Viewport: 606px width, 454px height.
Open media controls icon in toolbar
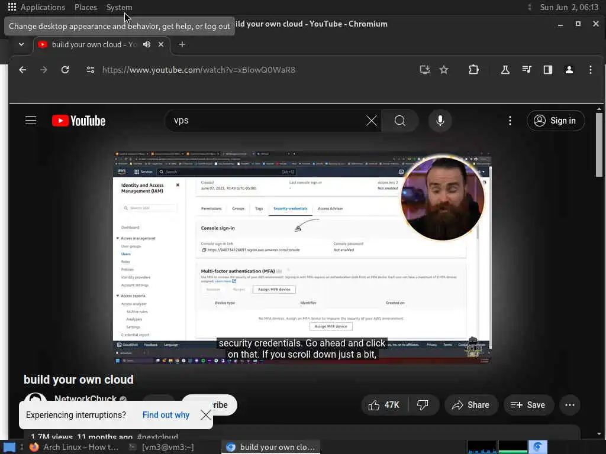526,70
